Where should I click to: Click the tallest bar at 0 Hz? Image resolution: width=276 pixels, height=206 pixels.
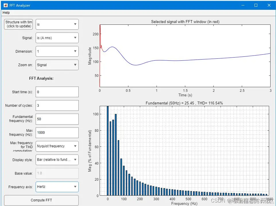pos(108,151)
